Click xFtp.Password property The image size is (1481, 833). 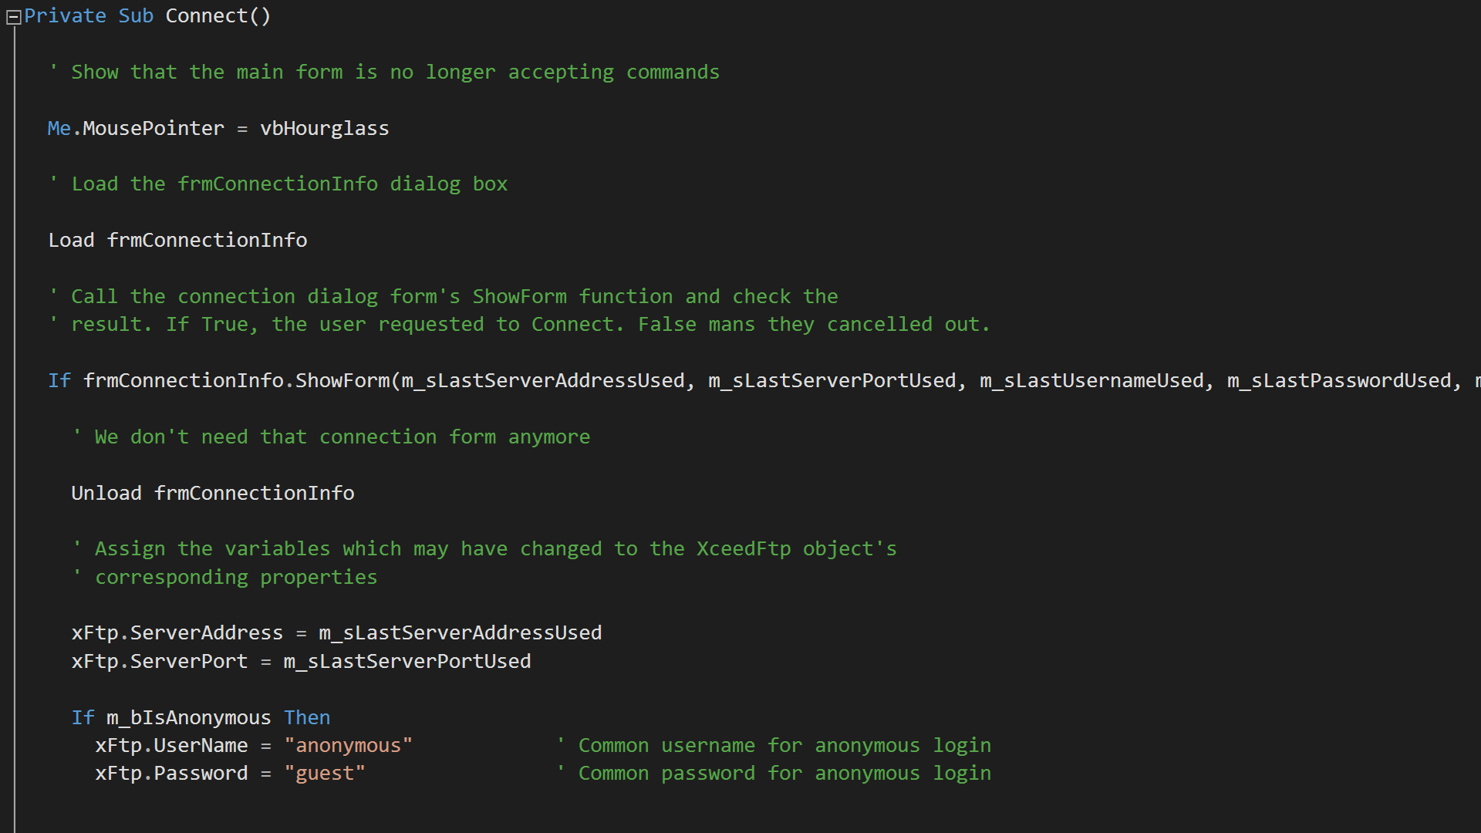[x=171, y=774]
